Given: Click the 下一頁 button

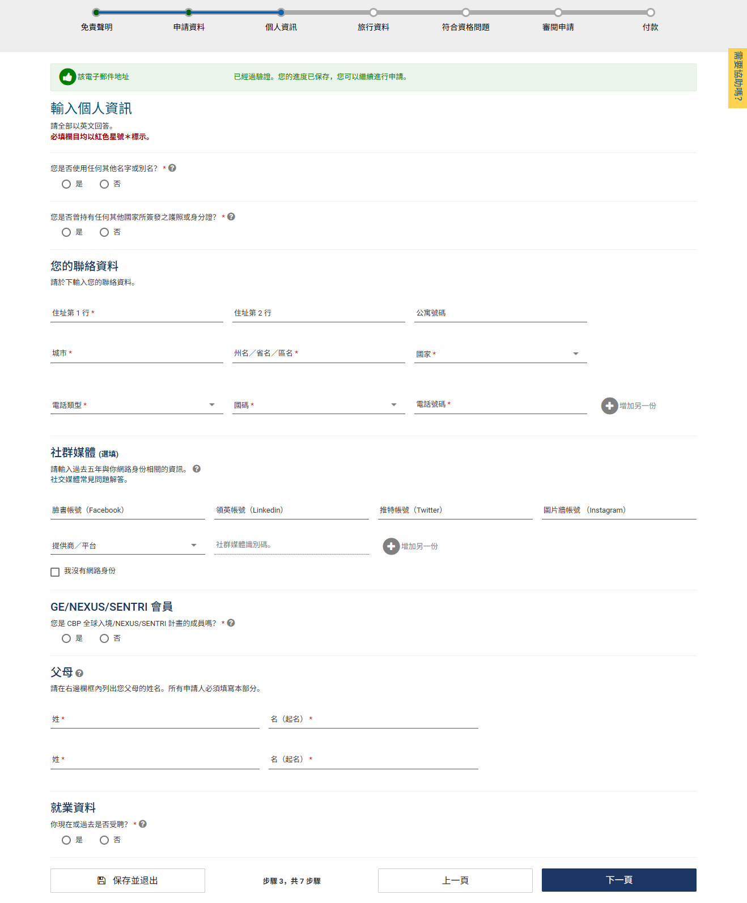Looking at the screenshot, I should pyautogui.click(x=618, y=880).
